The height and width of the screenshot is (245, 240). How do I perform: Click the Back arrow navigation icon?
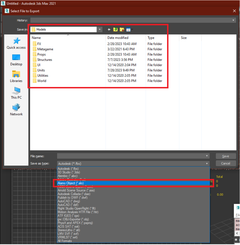point(109,30)
